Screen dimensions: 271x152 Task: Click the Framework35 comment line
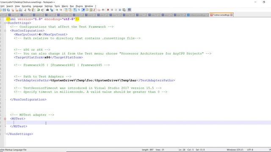[62, 65]
